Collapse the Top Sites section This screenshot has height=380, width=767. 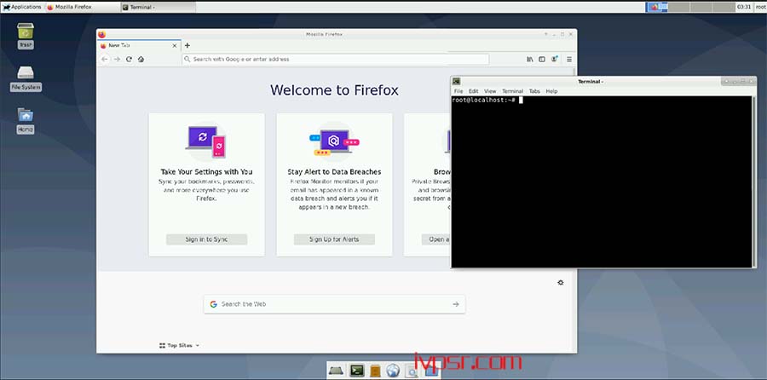click(x=180, y=345)
